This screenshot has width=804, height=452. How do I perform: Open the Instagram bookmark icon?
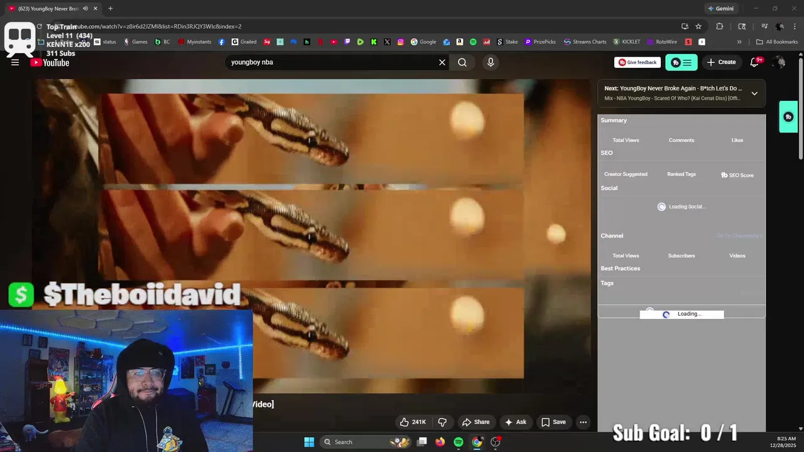point(400,42)
